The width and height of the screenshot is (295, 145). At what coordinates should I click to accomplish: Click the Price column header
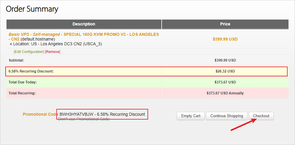pyautogui.click(x=225, y=24)
